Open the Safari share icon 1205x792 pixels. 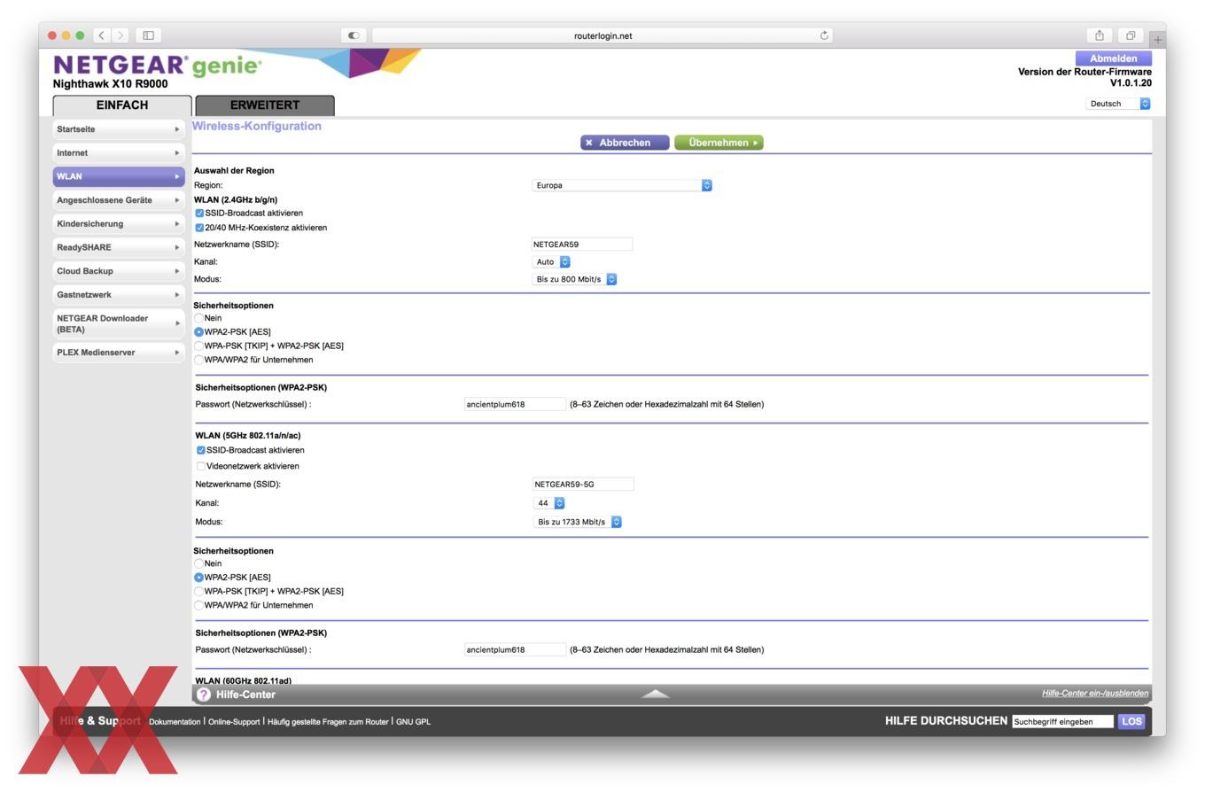1099,35
